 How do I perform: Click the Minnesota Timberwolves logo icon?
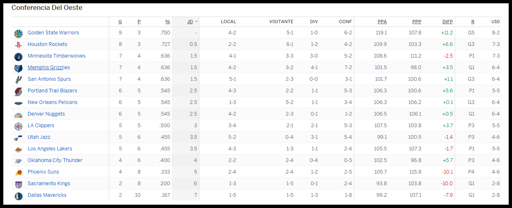(x=18, y=56)
